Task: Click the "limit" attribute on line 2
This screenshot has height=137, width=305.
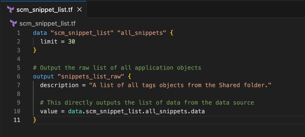Action: (x=49, y=41)
